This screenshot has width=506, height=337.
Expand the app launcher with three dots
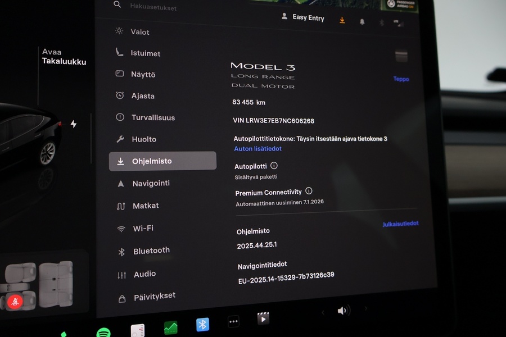tap(233, 321)
